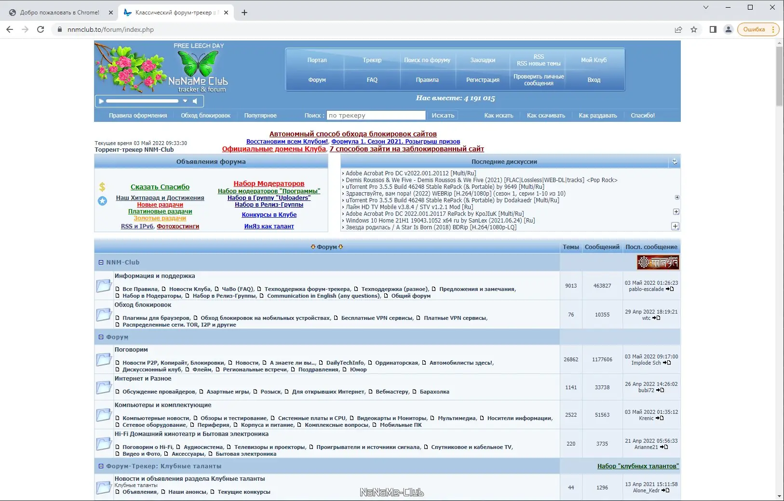Collapse the NNM-Club category
784x501 pixels.
(101, 263)
